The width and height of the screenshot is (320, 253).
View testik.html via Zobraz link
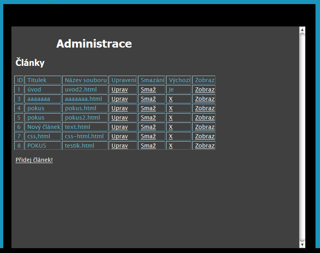205,146
